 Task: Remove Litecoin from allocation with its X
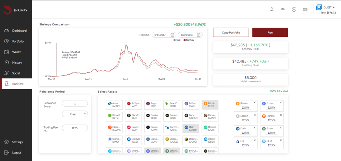pos(255,115)
